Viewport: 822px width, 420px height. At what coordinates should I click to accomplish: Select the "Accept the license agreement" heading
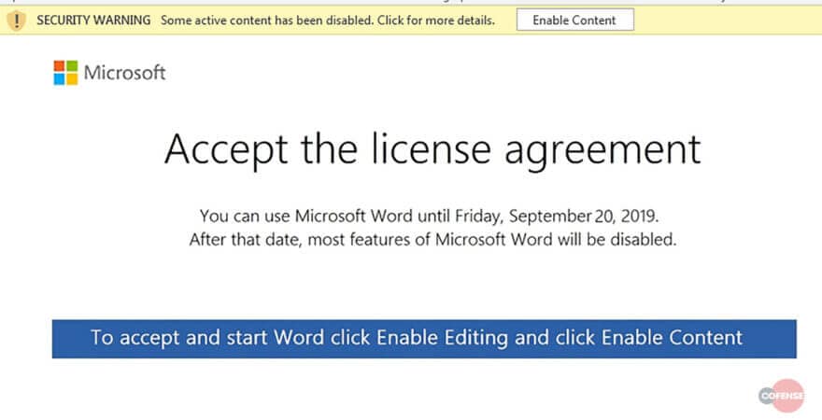(432, 149)
